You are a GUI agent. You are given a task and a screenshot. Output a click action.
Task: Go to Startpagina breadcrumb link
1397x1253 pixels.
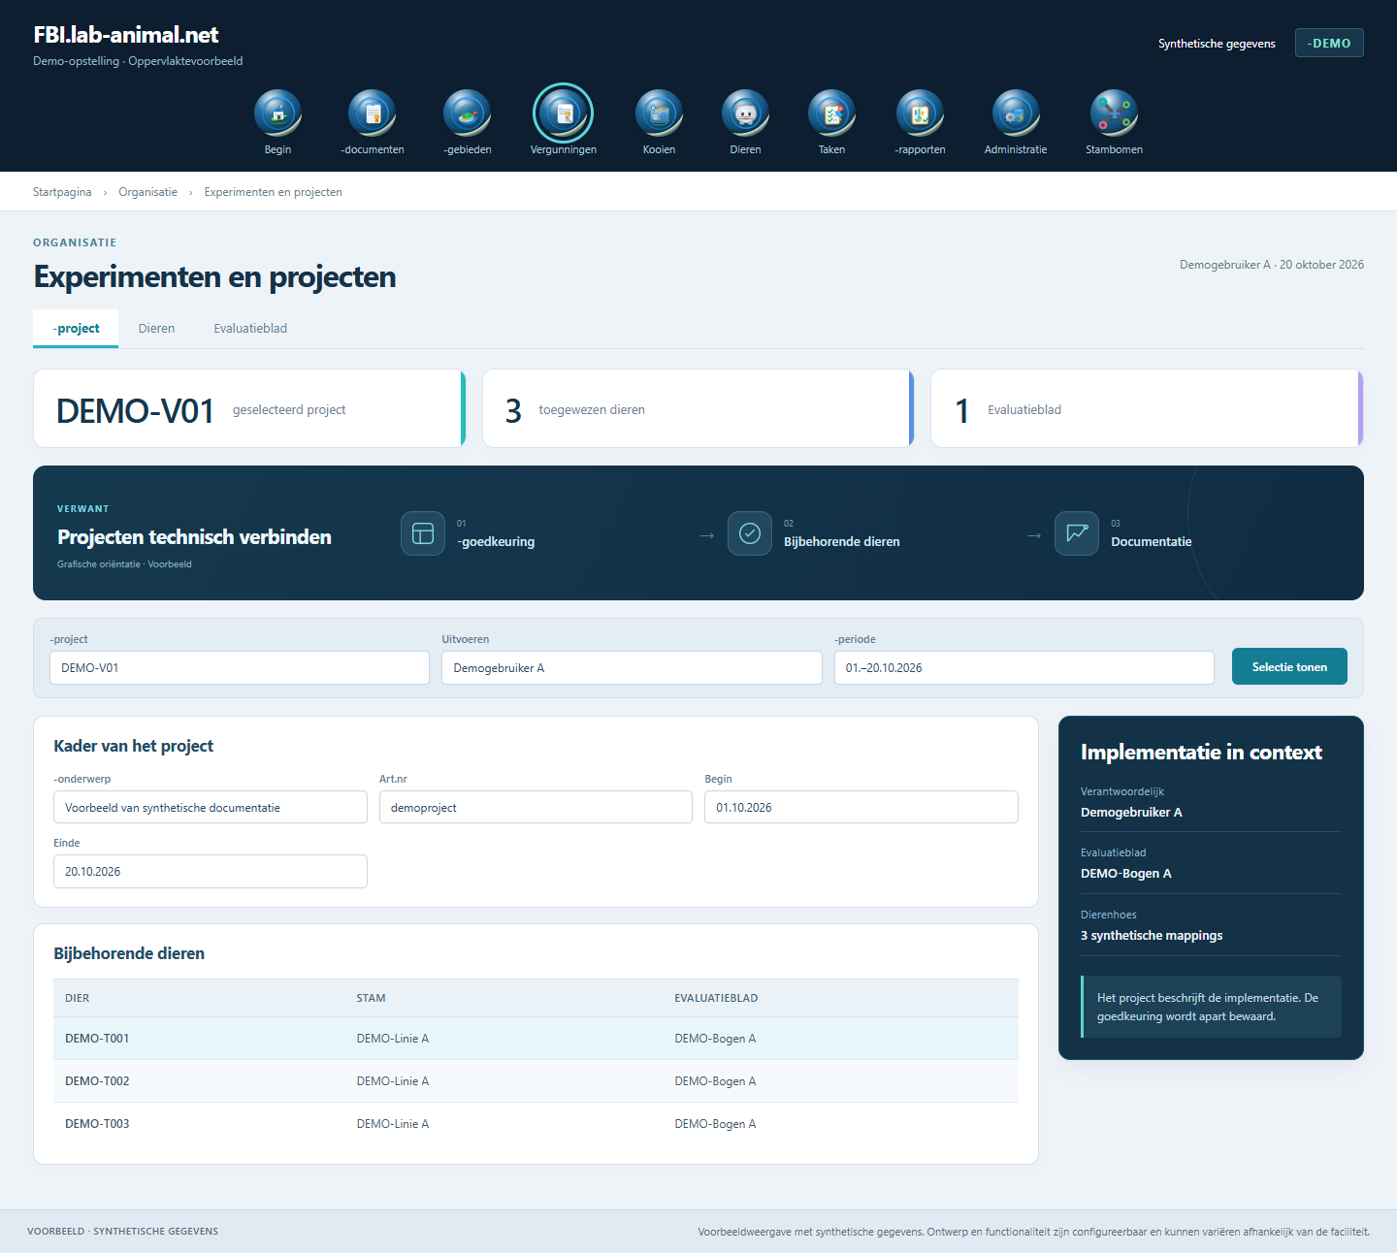pyautogui.click(x=62, y=192)
